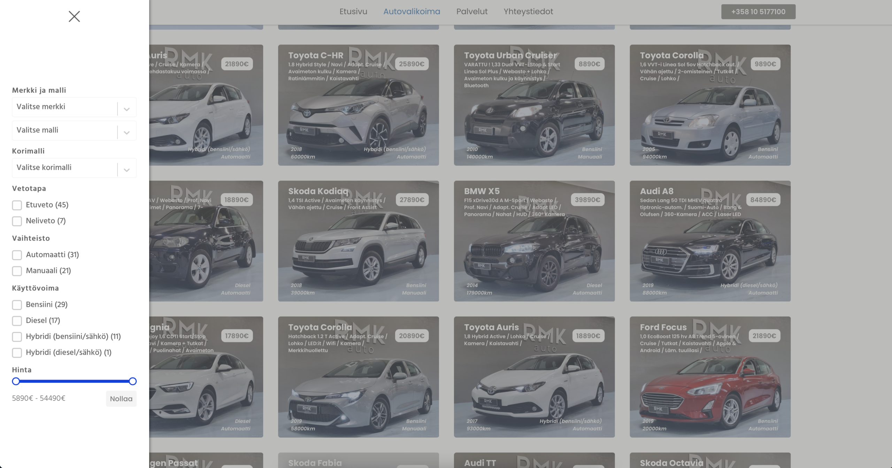
Task: Tick the Bensiini (29) checkbox
Action: tap(17, 305)
